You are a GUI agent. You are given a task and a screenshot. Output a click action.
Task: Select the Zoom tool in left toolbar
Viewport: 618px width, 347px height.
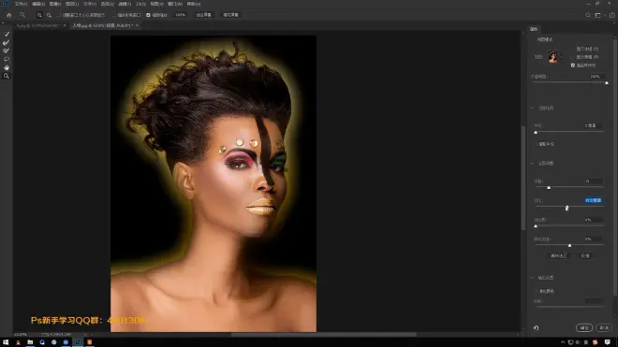pyautogui.click(x=7, y=76)
